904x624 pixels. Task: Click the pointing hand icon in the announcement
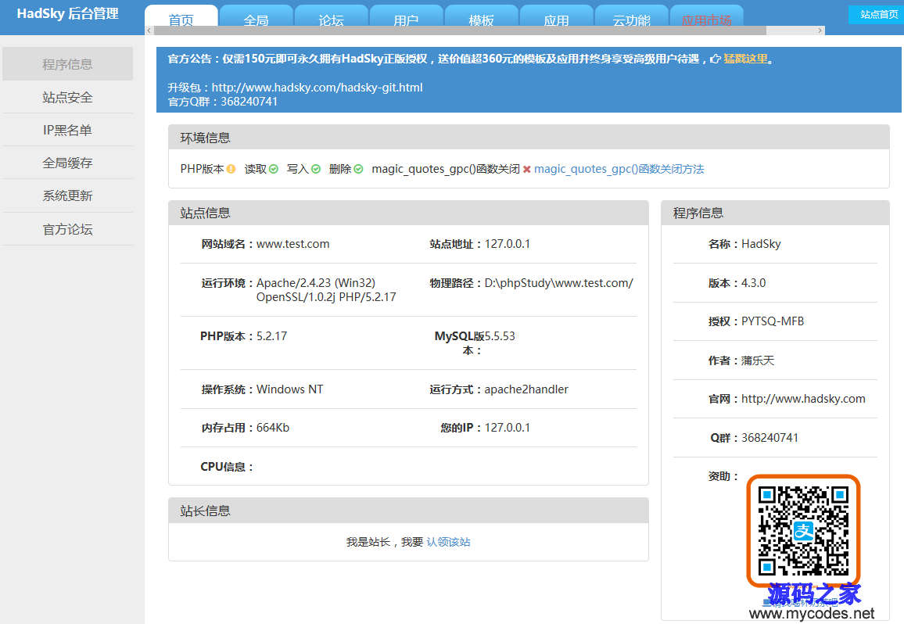[716, 59]
